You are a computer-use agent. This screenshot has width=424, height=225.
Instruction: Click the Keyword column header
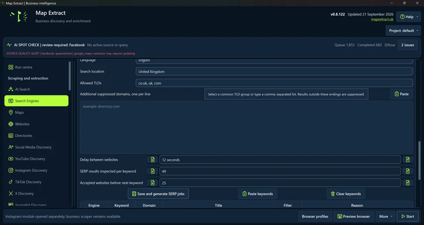pos(121,205)
